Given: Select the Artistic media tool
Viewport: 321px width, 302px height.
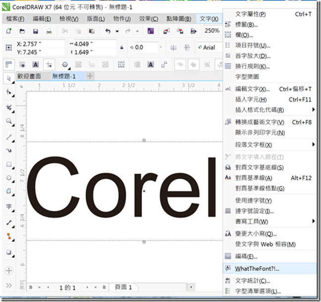Looking at the screenshot, I should [9, 151].
